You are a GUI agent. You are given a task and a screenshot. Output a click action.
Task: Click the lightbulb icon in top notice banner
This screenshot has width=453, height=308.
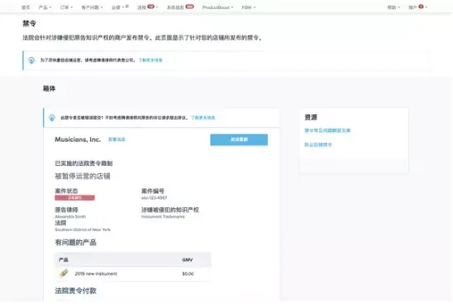(x=31, y=60)
